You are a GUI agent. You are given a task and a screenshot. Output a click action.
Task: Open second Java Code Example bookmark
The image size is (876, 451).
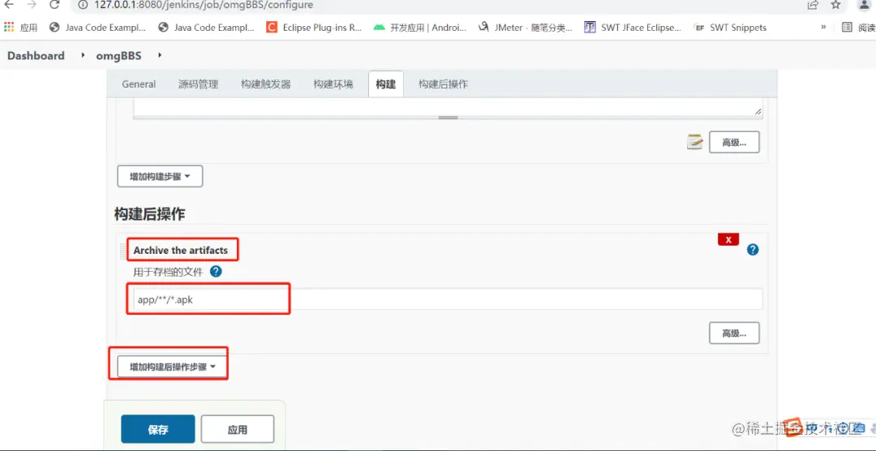[x=206, y=28]
